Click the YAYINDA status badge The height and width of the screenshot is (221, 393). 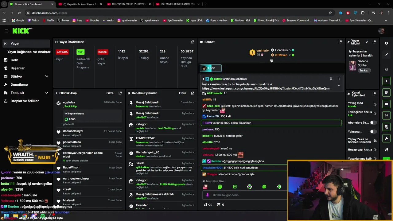point(62,52)
